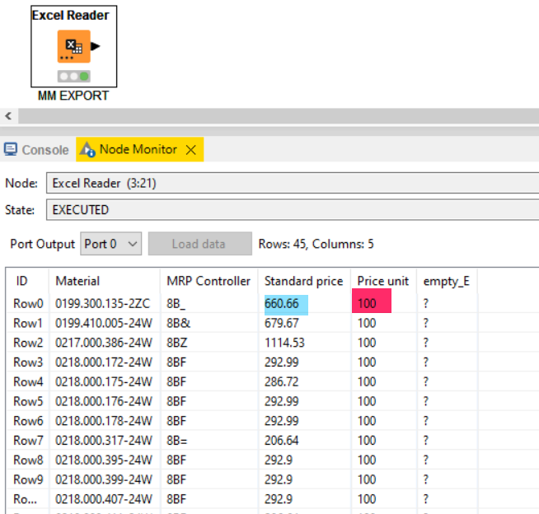Click the Standard price column header
The width and height of the screenshot is (539, 514).
click(303, 281)
